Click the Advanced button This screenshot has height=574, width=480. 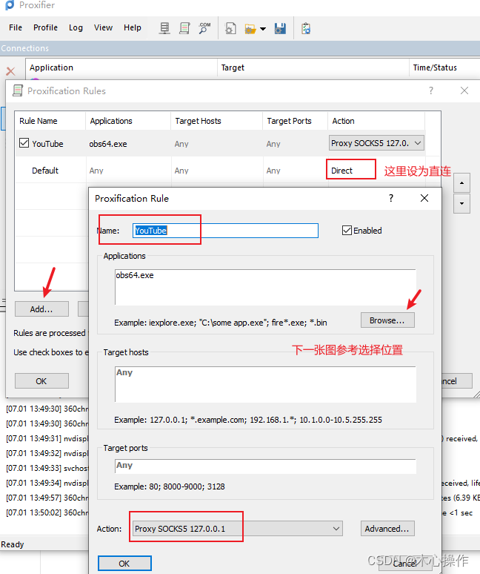[387, 529]
